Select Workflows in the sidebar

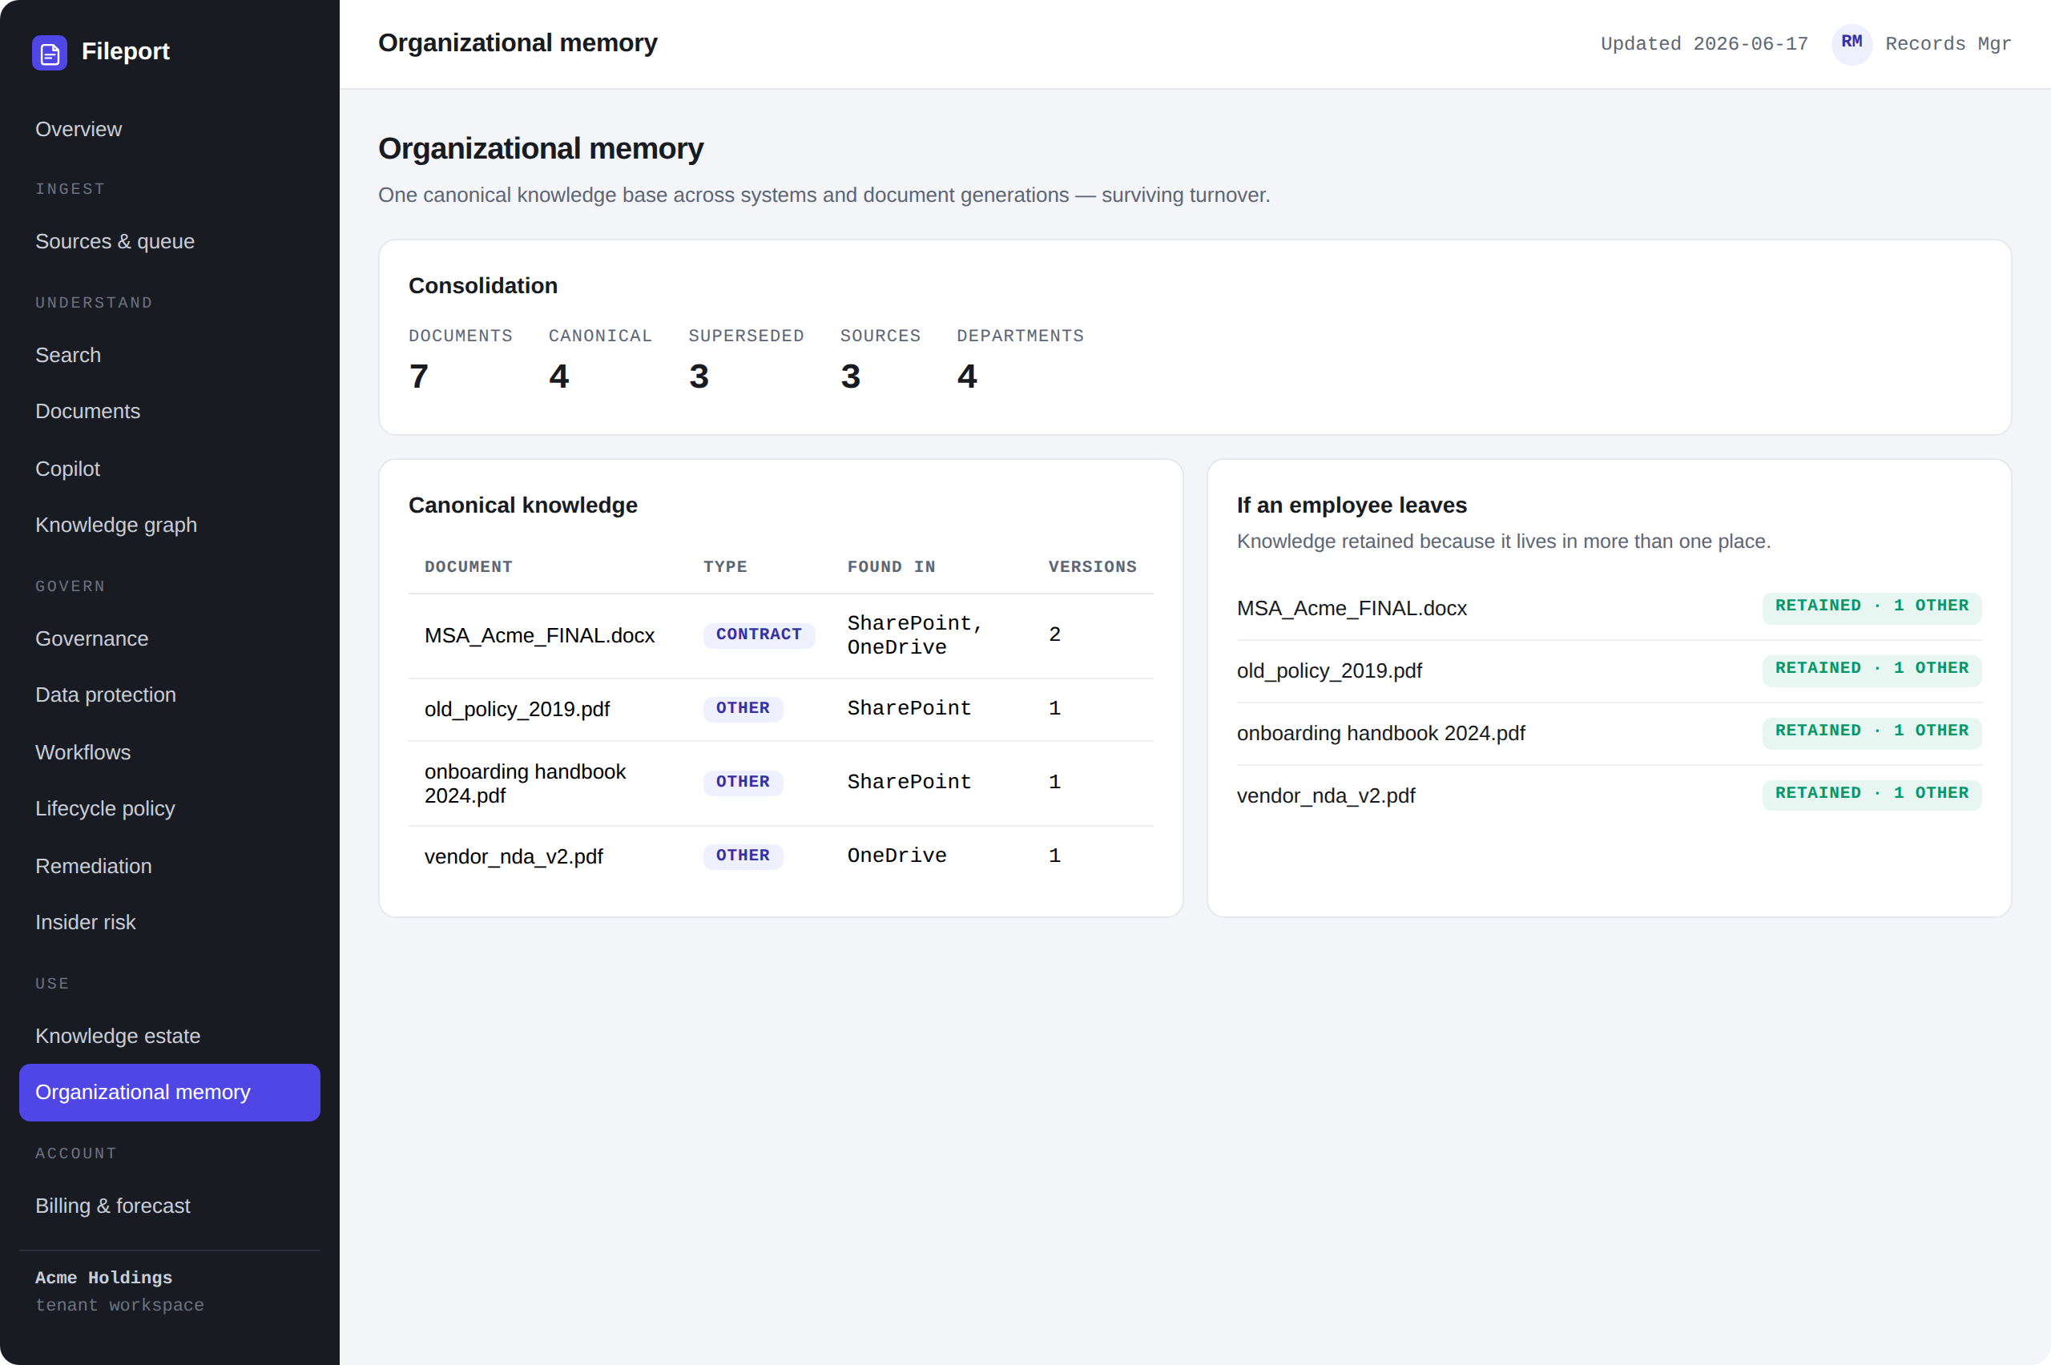tap(170, 752)
